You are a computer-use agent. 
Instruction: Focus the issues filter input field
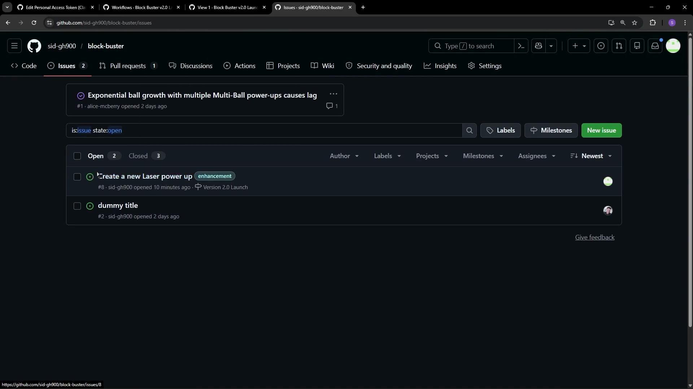264,130
